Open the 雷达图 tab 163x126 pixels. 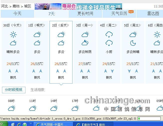pos(153,13)
